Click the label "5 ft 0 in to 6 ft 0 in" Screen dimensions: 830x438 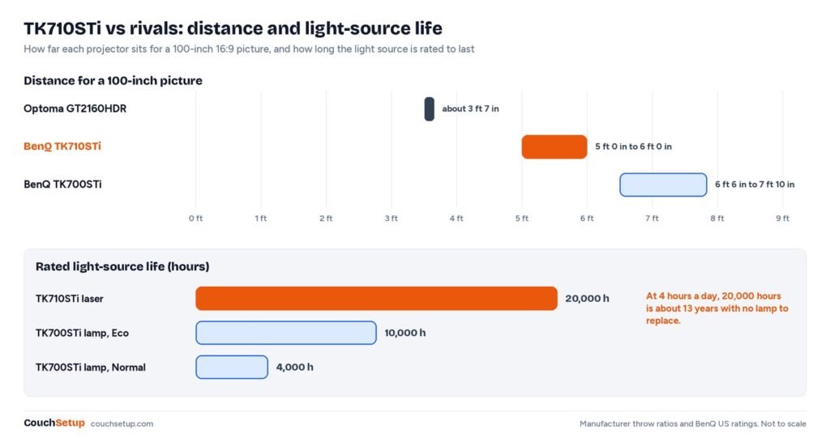(634, 147)
